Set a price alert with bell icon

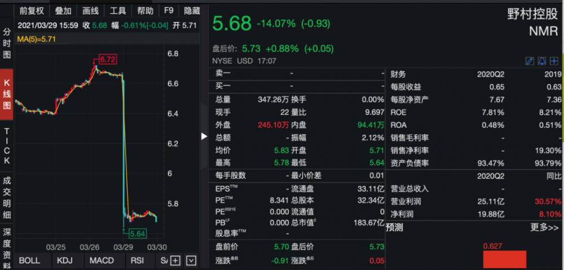542,61
